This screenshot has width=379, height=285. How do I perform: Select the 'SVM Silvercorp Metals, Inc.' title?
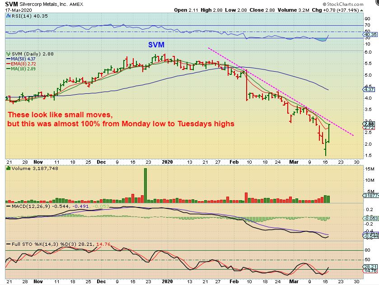44,4
